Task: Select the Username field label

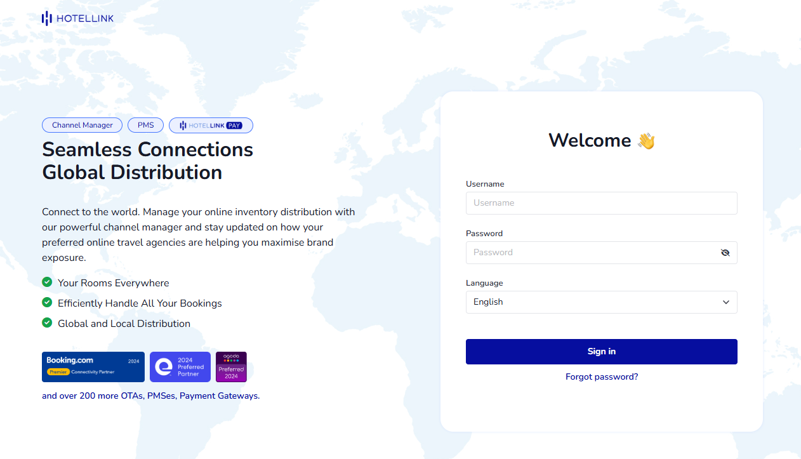Action: point(485,183)
